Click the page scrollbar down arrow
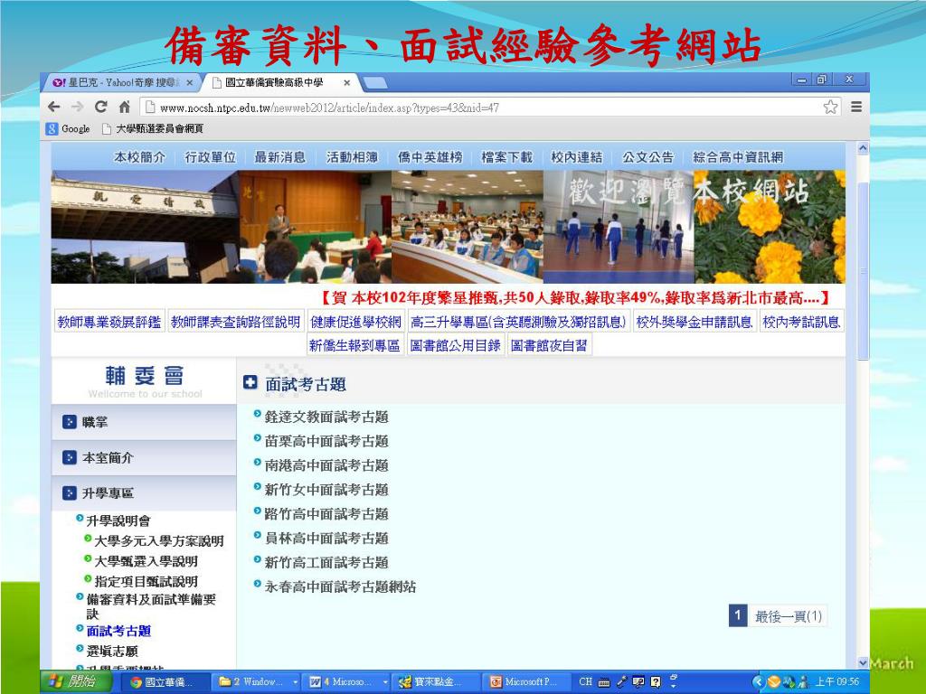The height and width of the screenshot is (694, 926). coord(863,662)
